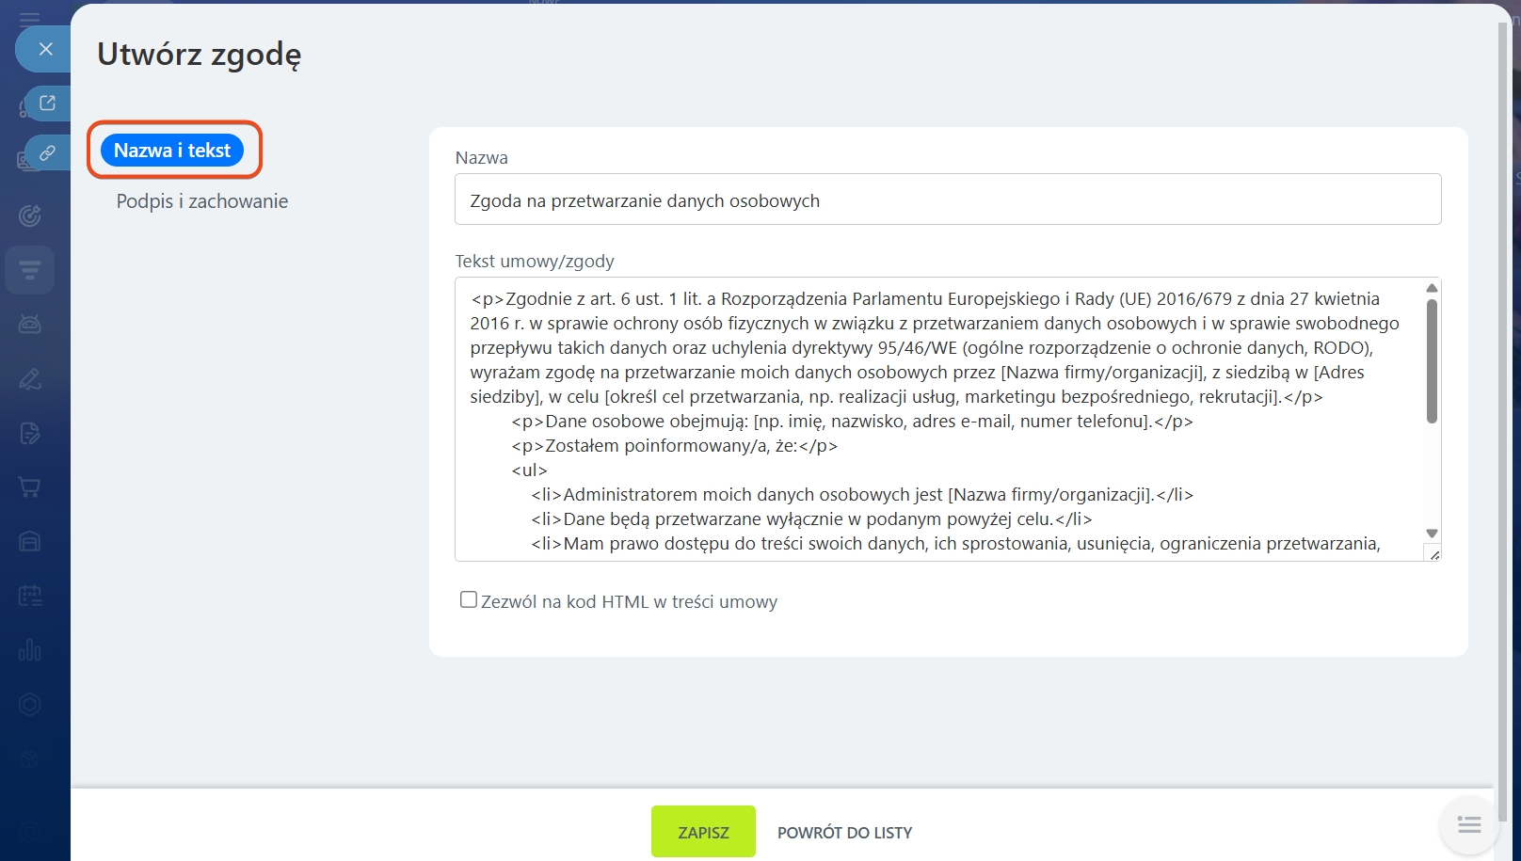Switch to 'Podpis i zachowanie' section
Screen dimensions: 1521x861
click(x=202, y=201)
